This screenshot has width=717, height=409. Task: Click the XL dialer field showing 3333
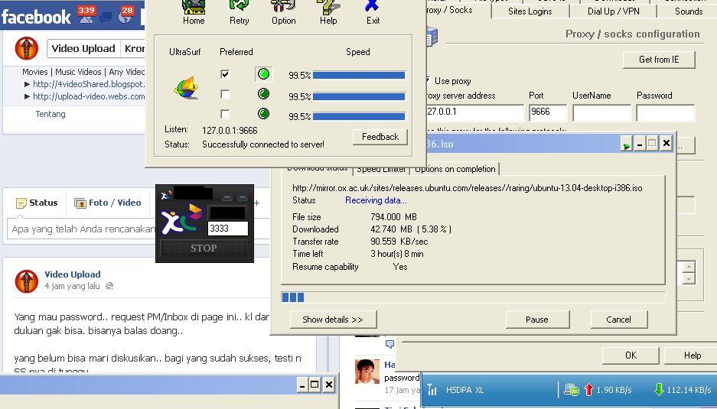[x=228, y=229]
